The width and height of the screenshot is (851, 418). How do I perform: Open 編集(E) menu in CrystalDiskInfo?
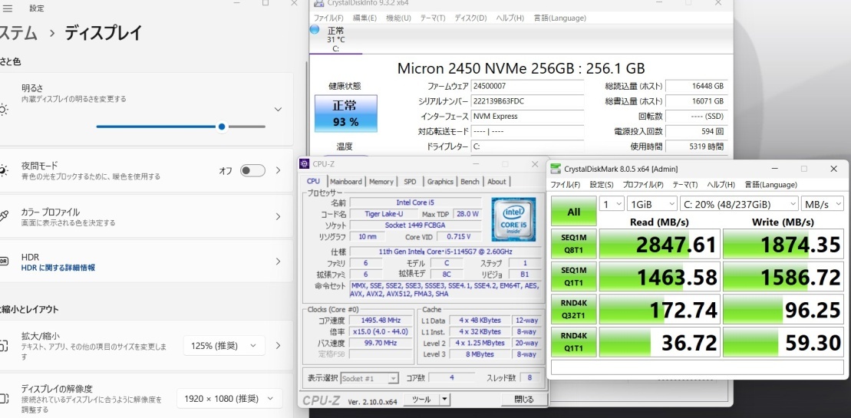364,18
